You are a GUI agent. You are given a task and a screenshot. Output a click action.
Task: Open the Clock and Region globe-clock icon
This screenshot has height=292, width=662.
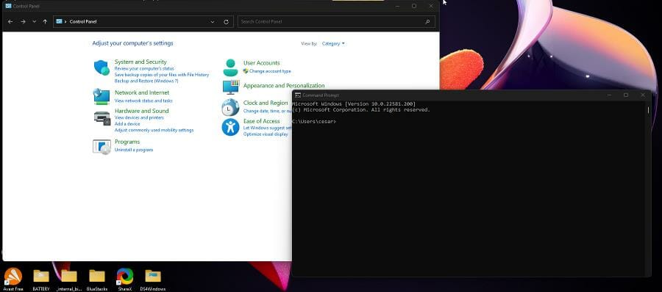point(230,107)
